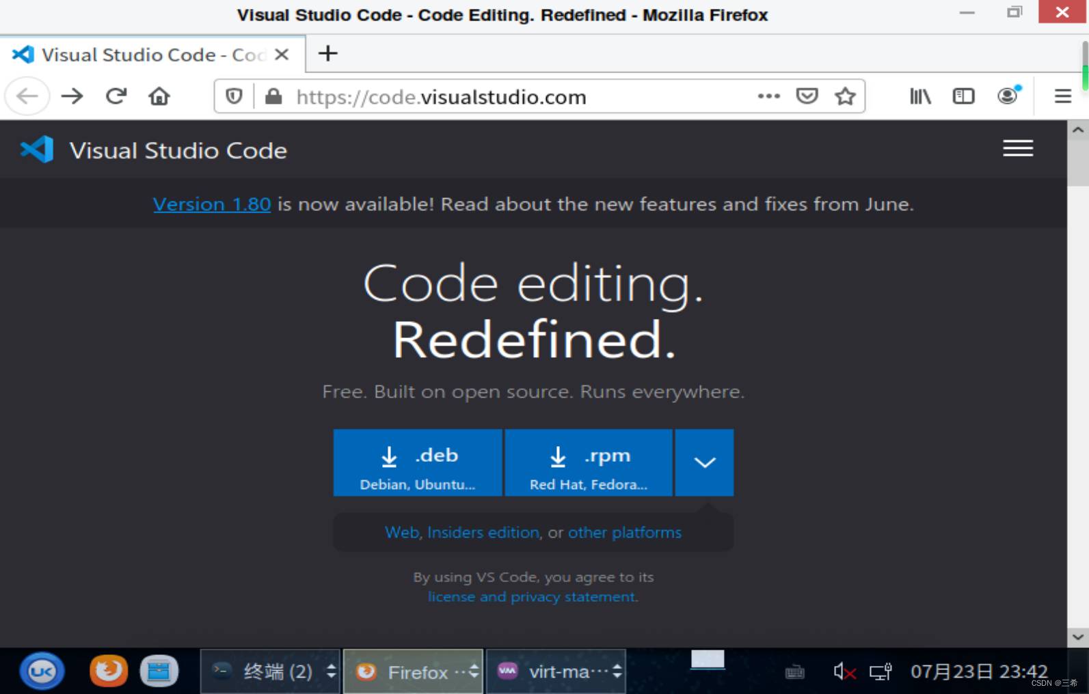Show sidebars icon in toolbar
Image resolution: width=1089 pixels, height=694 pixels.
963,96
